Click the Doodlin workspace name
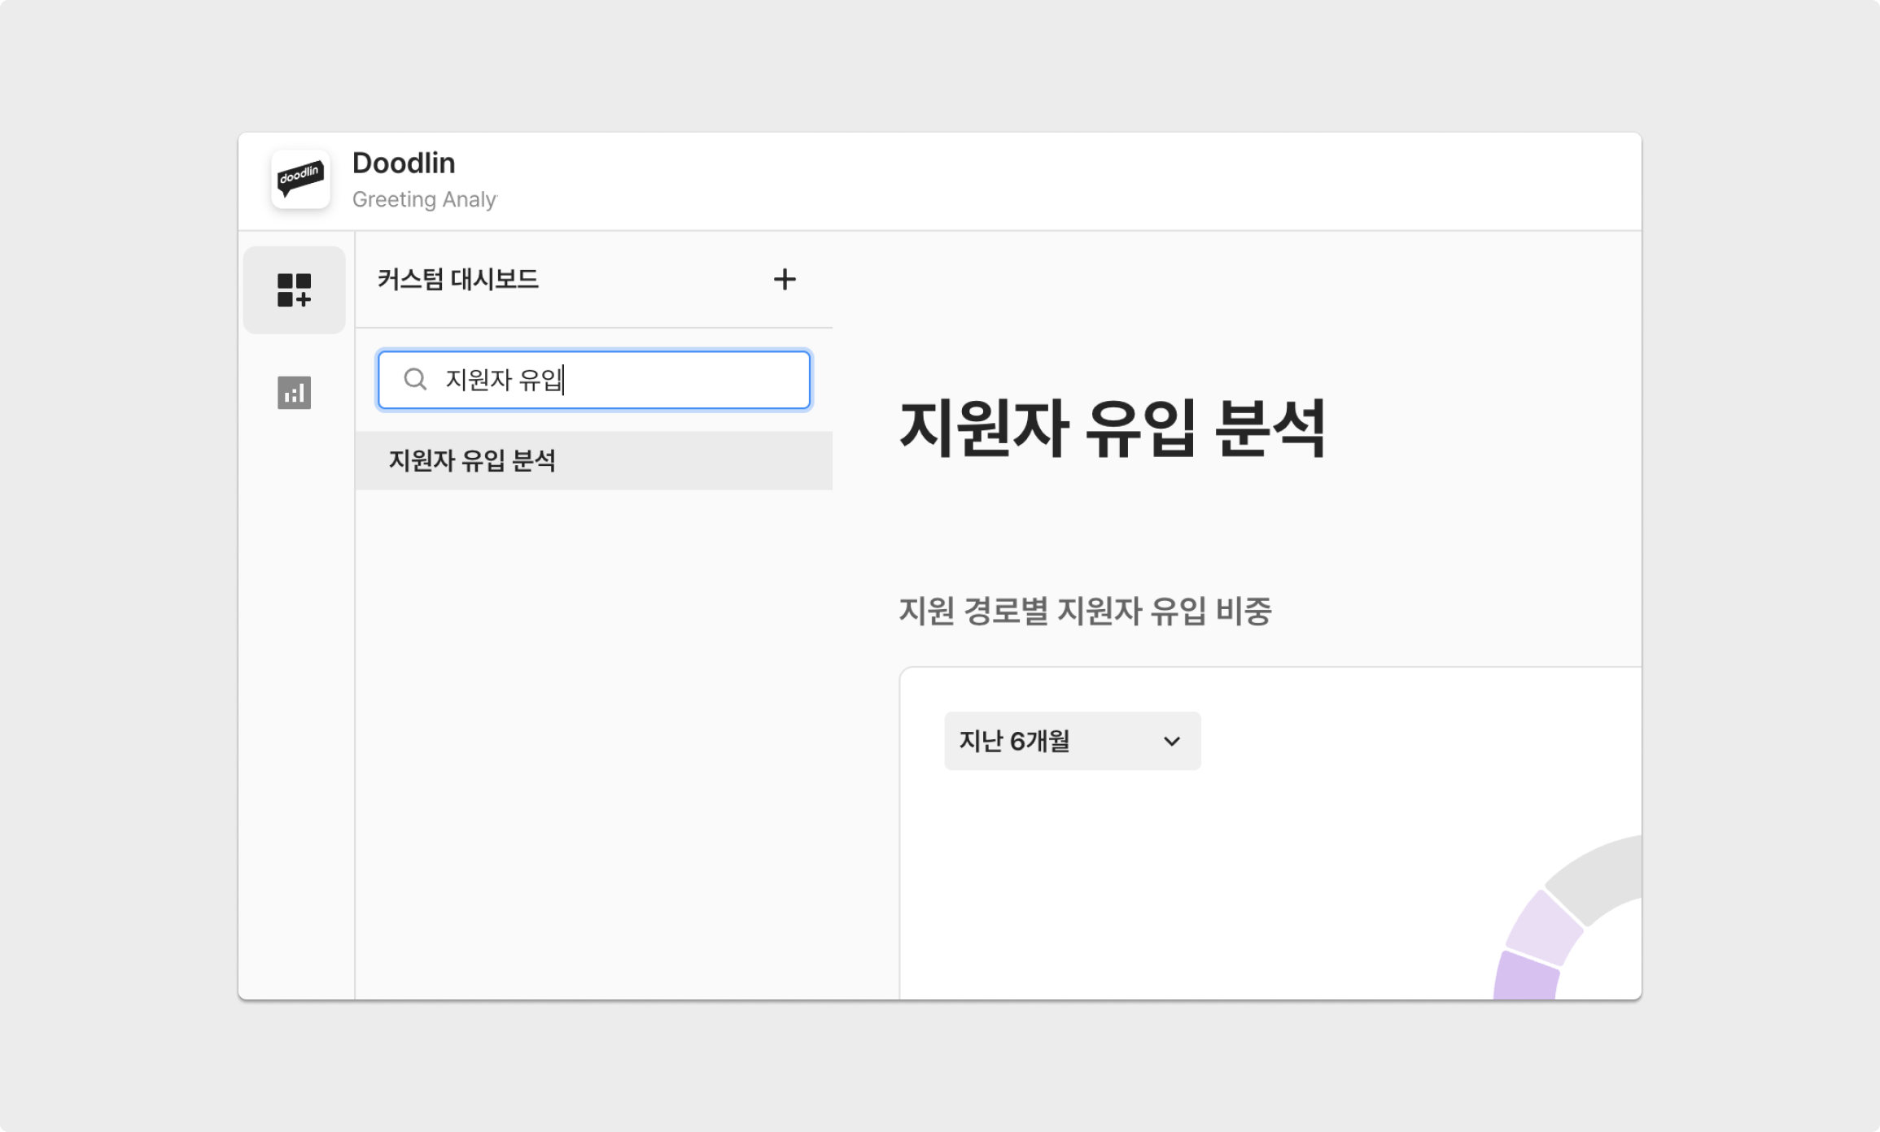Screen dimensions: 1880x1132 click(x=404, y=163)
